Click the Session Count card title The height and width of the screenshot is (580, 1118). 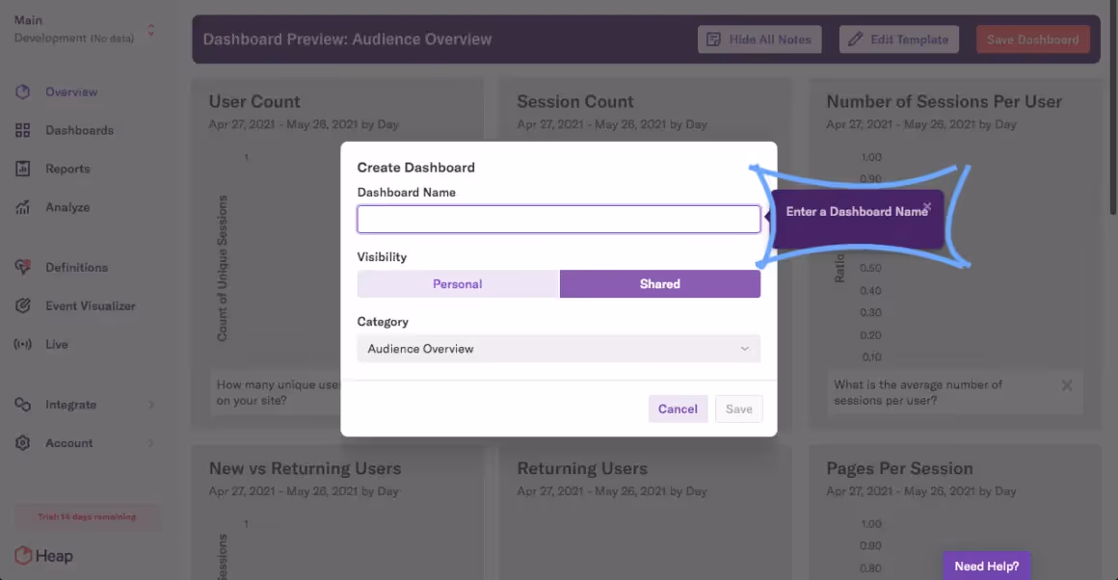[574, 101]
